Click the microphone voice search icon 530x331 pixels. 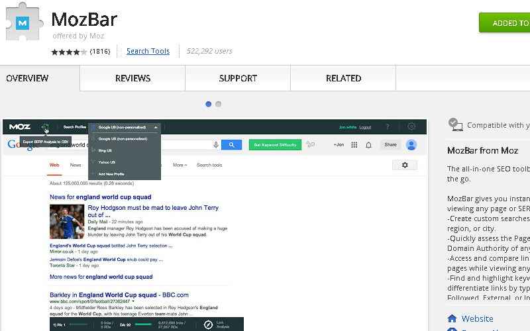[x=216, y=145]
